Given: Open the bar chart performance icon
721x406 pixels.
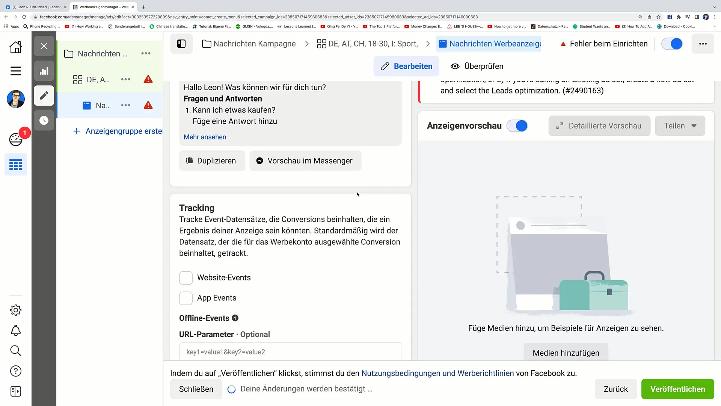Looking at the screenshot, I should point(44,71).
